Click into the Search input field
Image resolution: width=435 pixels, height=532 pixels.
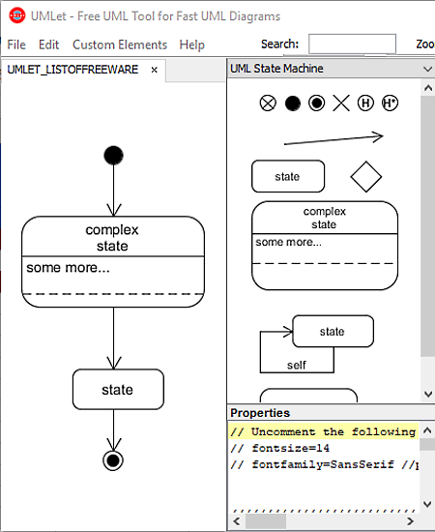352,44
